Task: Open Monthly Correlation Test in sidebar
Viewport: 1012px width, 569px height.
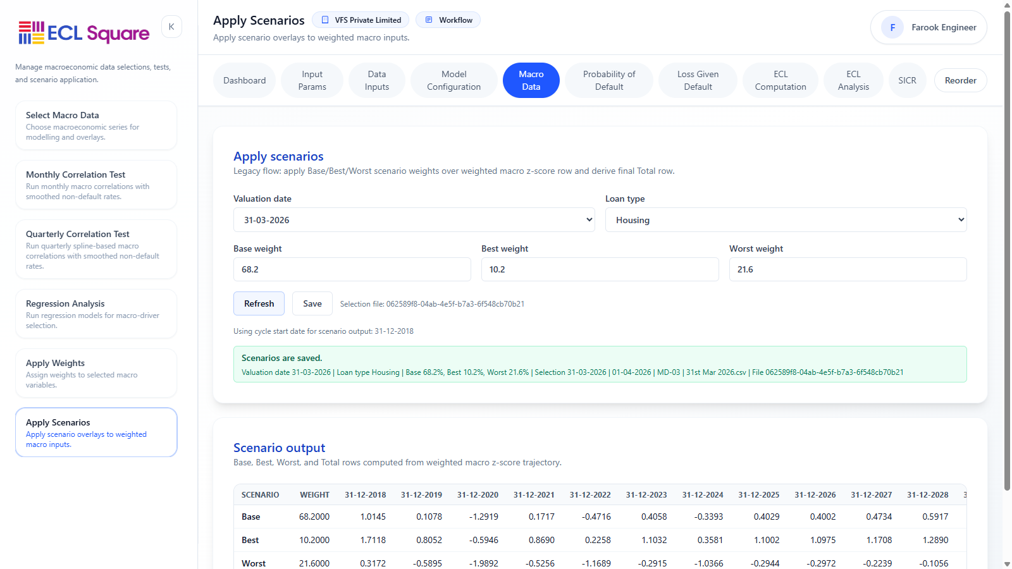Action: click(96, 185)
